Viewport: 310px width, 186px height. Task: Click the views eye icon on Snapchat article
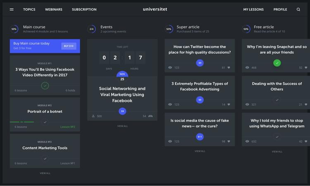247,68
